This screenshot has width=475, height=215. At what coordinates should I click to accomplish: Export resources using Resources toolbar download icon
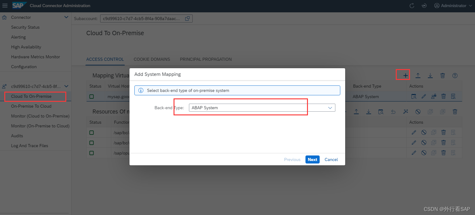(x=369, y=112)
